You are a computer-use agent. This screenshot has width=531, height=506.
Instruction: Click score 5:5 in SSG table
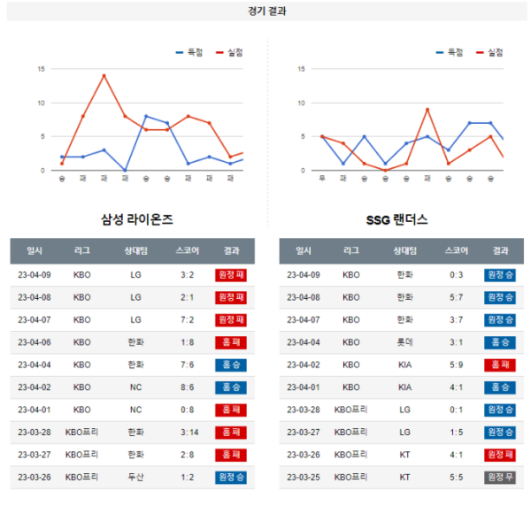coord(456,477)
